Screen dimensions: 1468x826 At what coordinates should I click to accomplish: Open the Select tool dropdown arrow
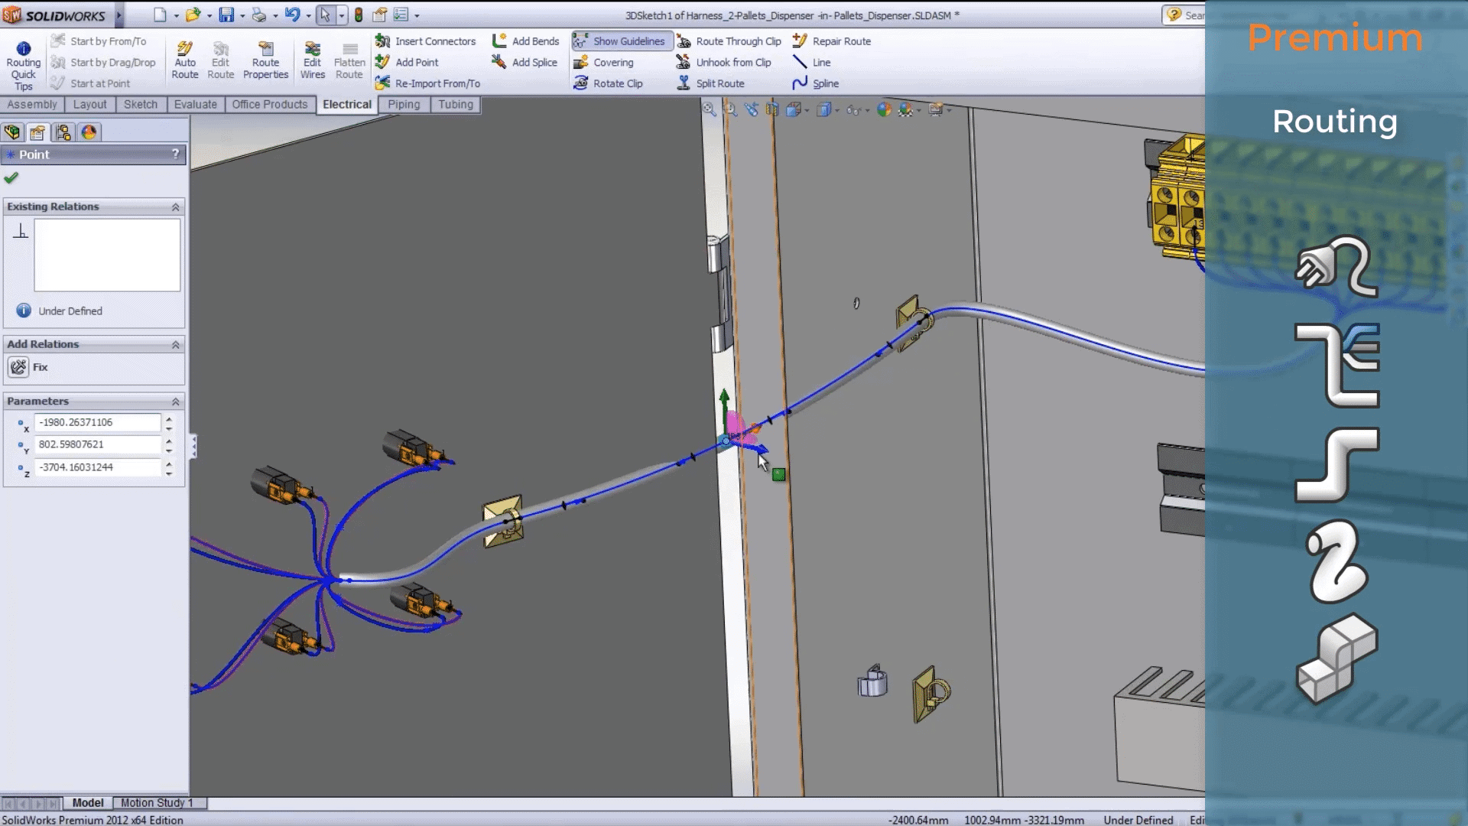[x=341, y=16]
